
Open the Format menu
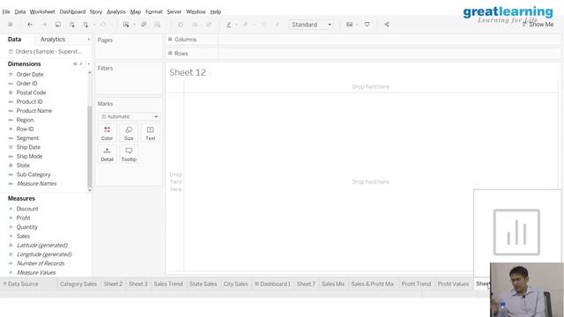pyautogui.click(x=154, y=11)
